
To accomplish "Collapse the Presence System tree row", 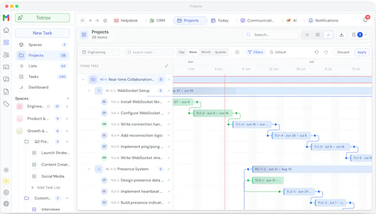I will pos(89,169).
